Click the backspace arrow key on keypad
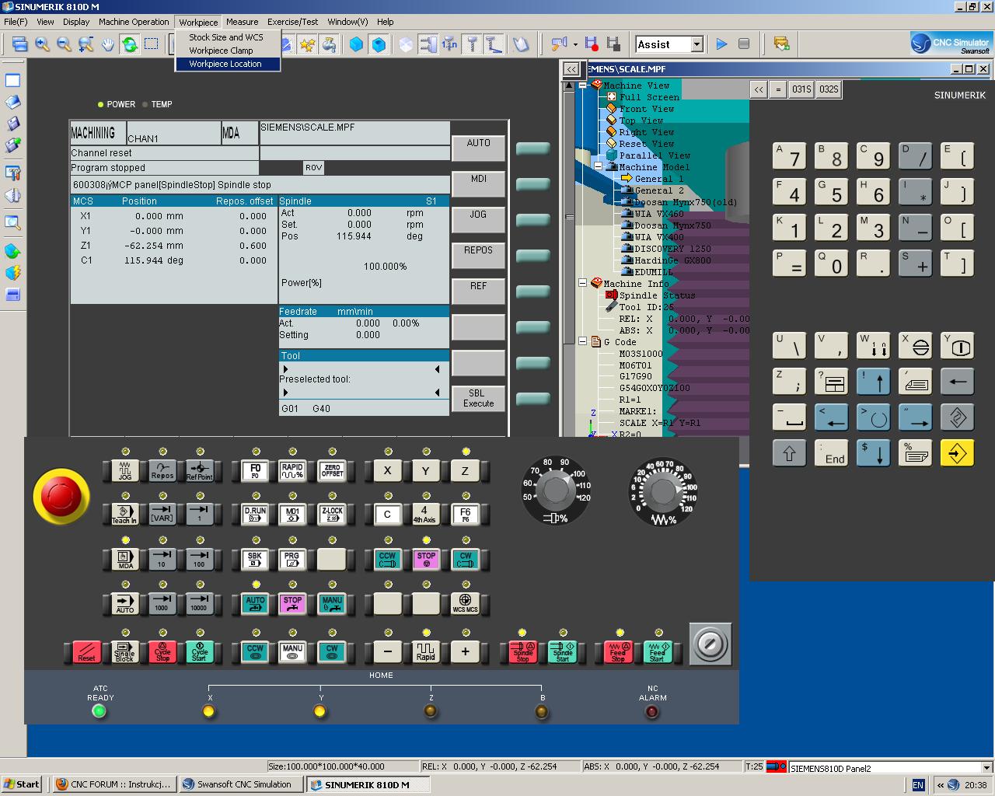Image resolution: width=995 pixels, height=796 pixels. coord(957,381)
